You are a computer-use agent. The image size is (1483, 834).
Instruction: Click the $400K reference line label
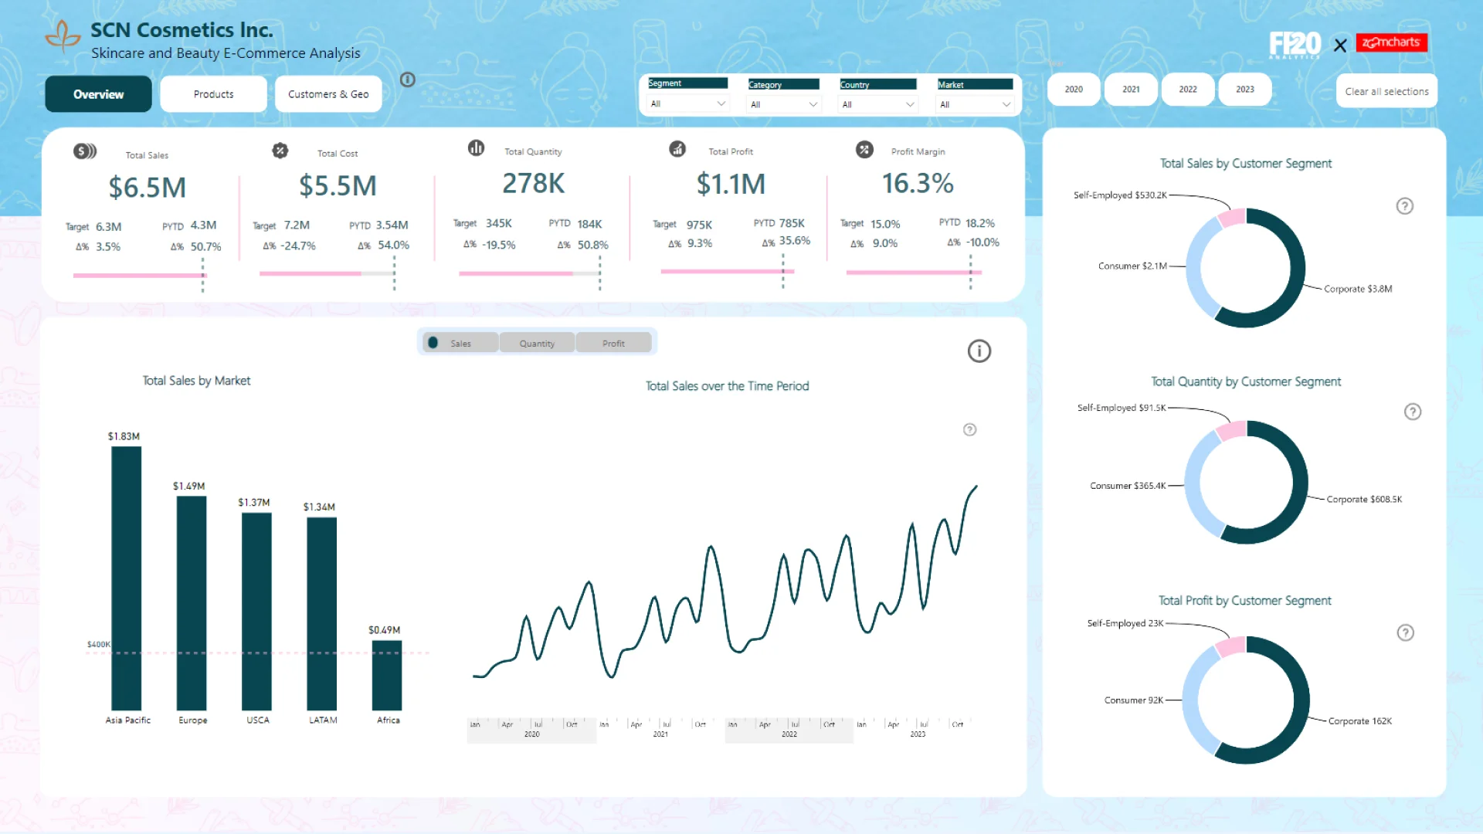click(99, 645)
